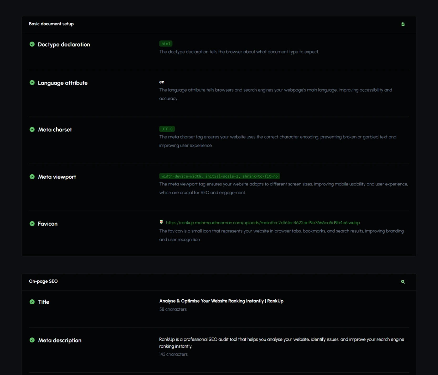Screen dimensions: 438x375
Task: Click the meta description text starting 'RankUp is a professional'
Action: click(282, 343)
